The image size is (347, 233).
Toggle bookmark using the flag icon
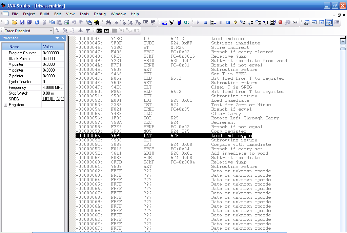116,22
